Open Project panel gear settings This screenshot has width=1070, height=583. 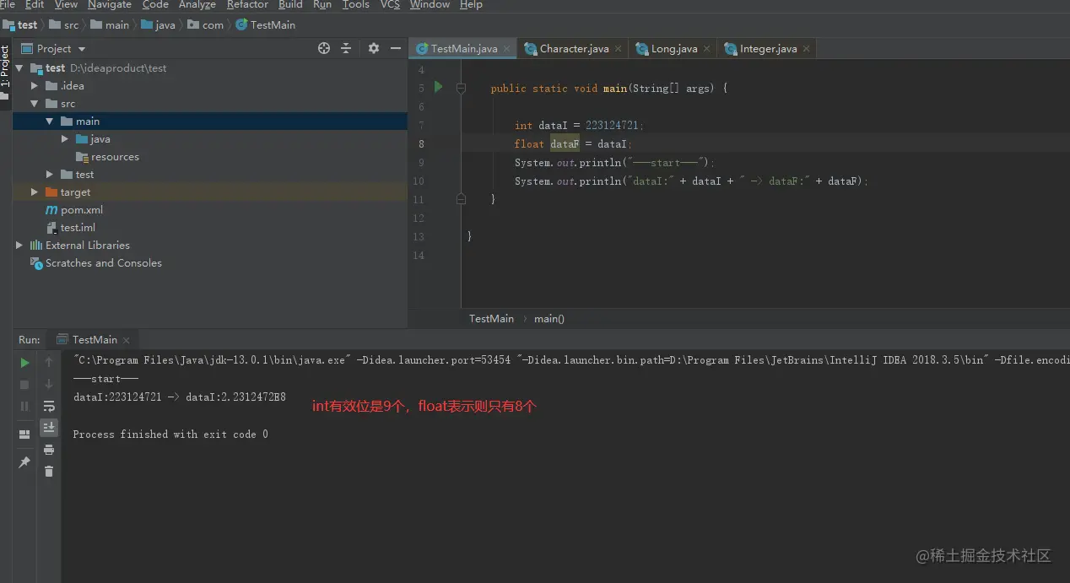(x=374, y=49)
